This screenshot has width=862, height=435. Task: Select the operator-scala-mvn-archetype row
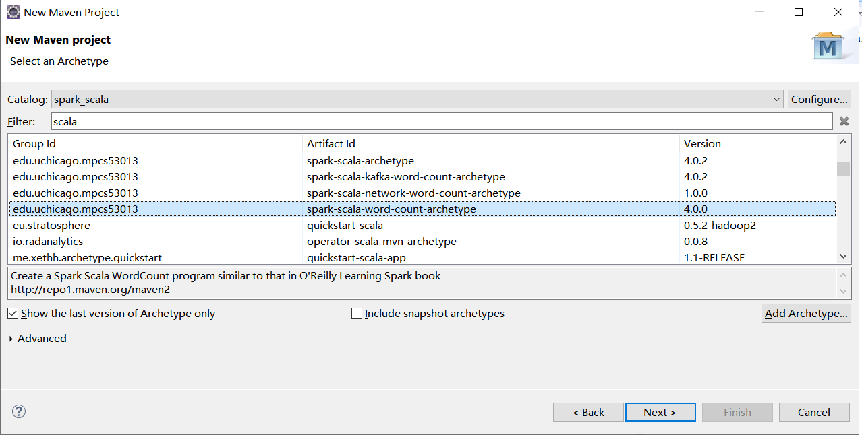pos(422,241)
